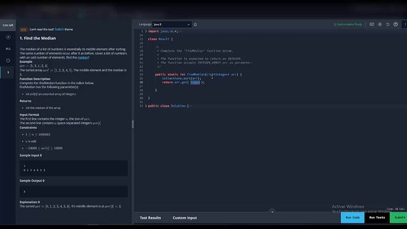Screen dimensions: 407x229
Task: Expand the folded 'public class Solution' block
Action: click(x=146, y=106)
